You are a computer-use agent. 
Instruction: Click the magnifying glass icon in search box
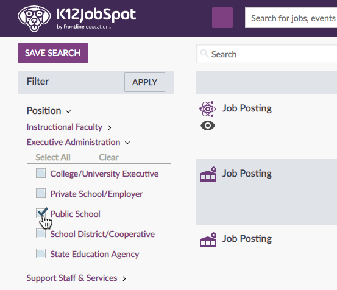(204, 54)
